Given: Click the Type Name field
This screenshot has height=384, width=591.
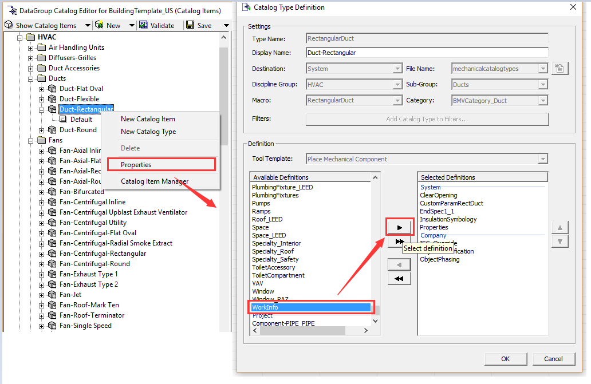Looking at the screenshot, I should click(427, 38).
